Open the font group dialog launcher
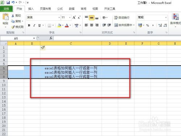 (x=80, y=33)
